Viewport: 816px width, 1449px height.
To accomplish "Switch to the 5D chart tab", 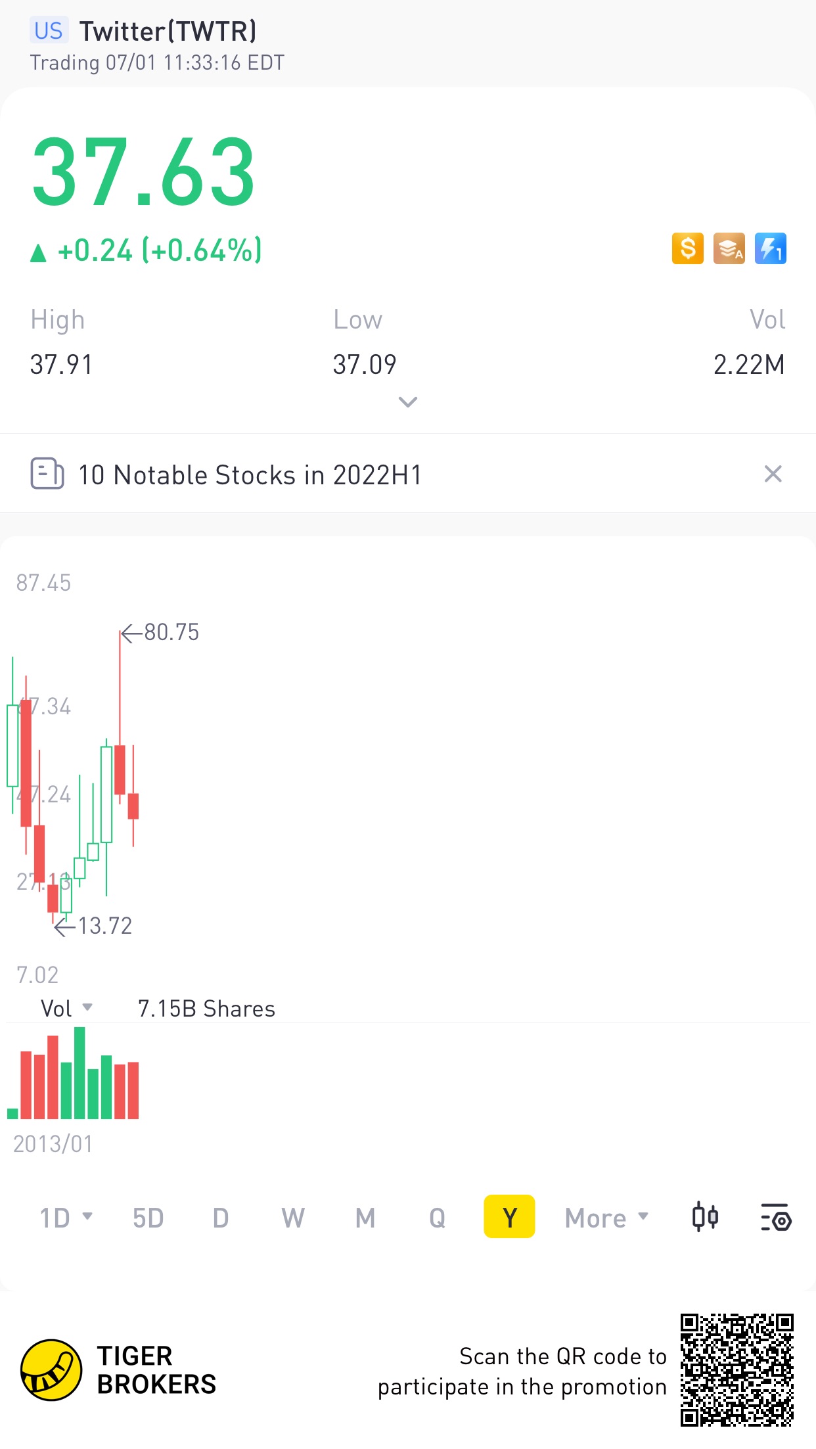I will (x=148, y=1218).
